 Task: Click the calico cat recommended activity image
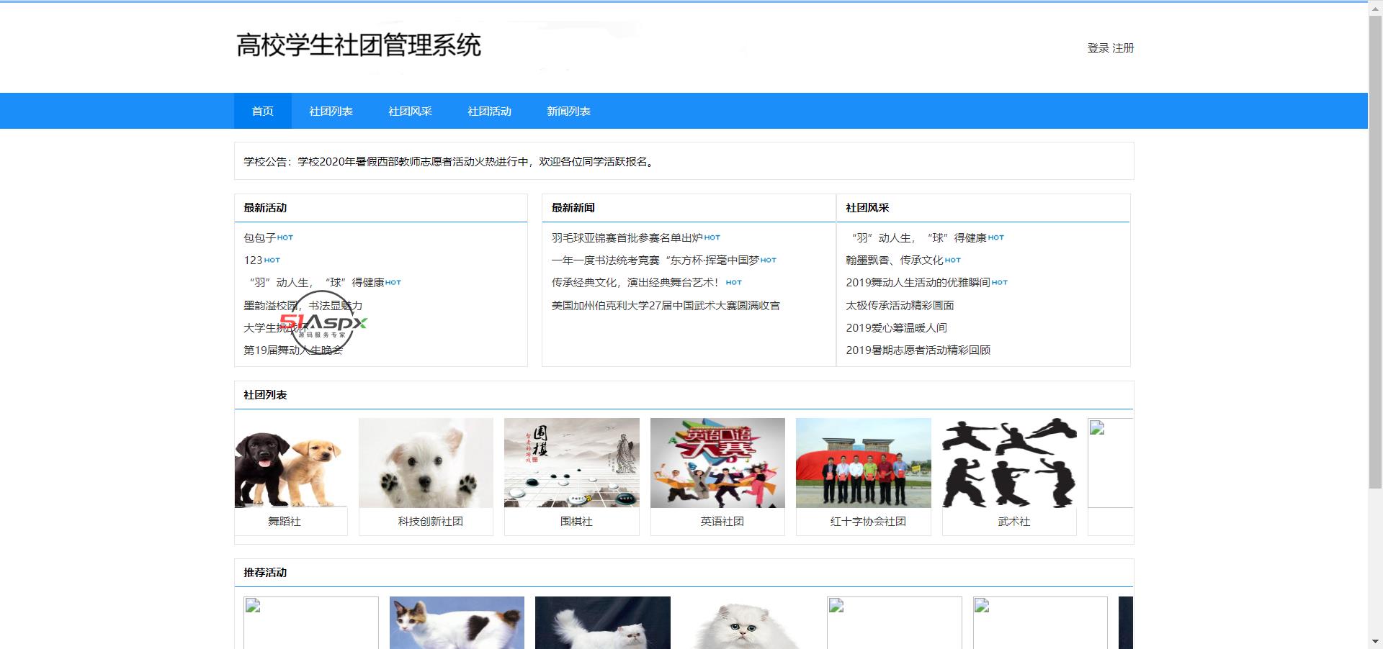click(457, 622)
